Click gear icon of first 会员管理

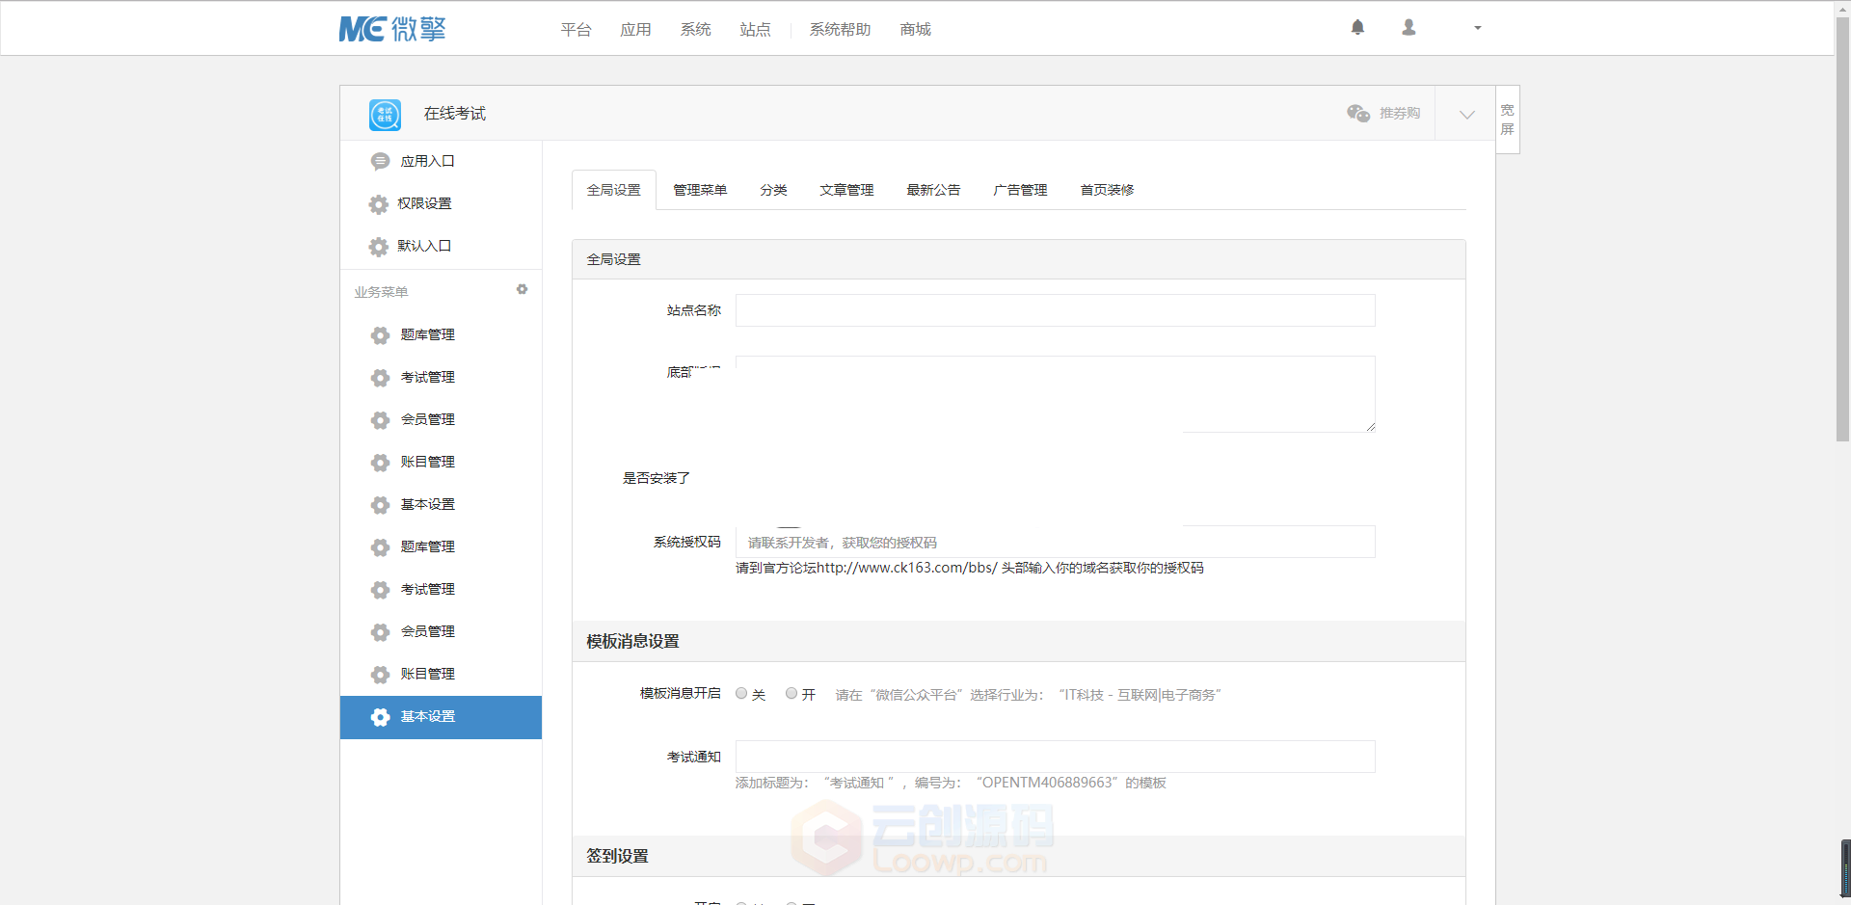[380, 420]
